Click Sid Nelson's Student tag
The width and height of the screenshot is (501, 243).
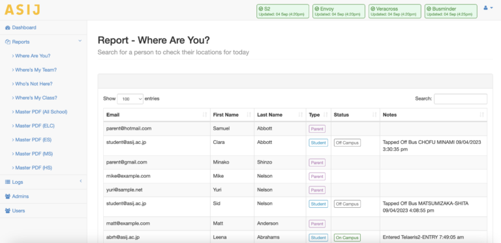point(318,204)
